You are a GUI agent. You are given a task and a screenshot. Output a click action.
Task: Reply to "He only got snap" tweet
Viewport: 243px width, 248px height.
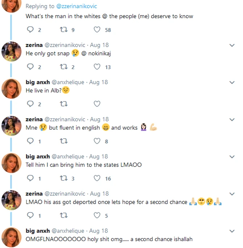coord(30,67)
